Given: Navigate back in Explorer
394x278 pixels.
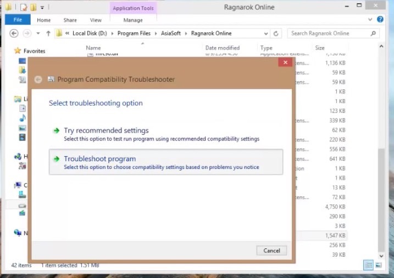Looking at the screenshot, I should (x=14, y=33).
